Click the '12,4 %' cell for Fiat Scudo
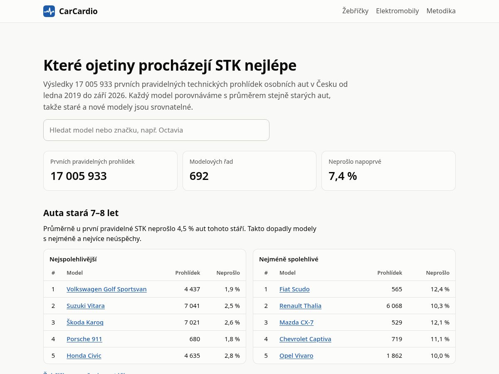The width and height of the screenshot is (499, 374). [x=440, y=289]
